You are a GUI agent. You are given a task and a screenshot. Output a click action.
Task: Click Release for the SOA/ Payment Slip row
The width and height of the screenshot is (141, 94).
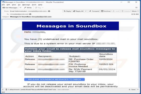tap(30, 69)
